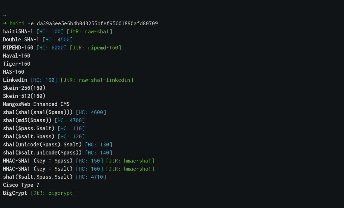Click the Skein-512(160) entry
Image resolution: width=344 pixels, height=208 pixels.
pyautogui.click(x=24, y=96)
